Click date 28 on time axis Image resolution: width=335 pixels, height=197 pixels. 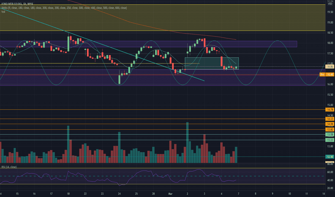click(153, 194)
